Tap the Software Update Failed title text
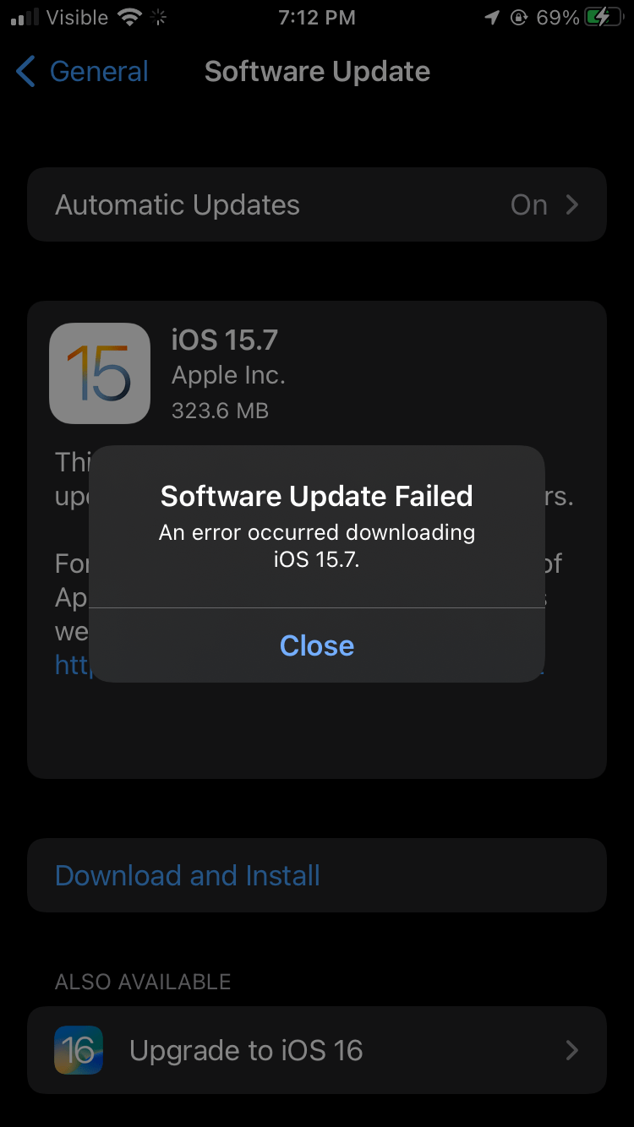This screenshot has width=634, height=1127. pyautogui.click(x=317, y=496)
